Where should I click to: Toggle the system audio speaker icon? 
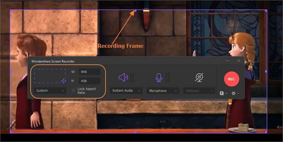(x=123, y=78)
